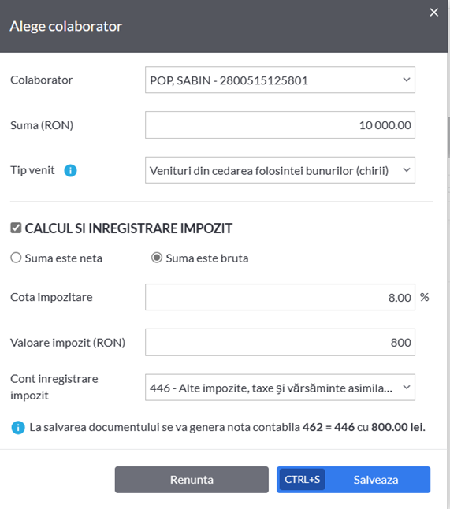Click the Colaborator dropdown arrow chevron
450x509 pixels.
tap(407, 80)
